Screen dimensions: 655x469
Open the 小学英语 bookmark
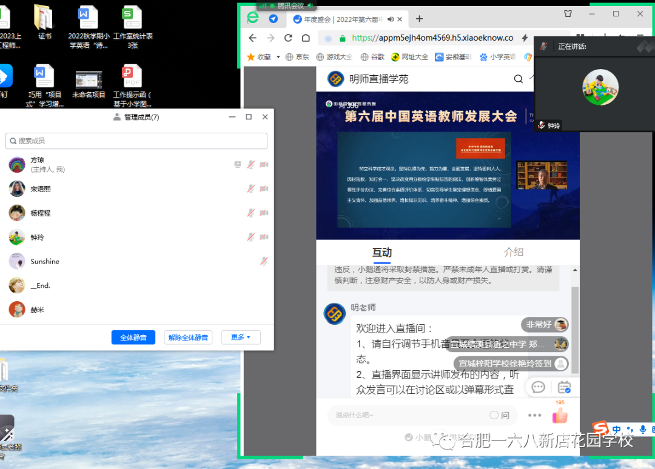coord(498,57)
